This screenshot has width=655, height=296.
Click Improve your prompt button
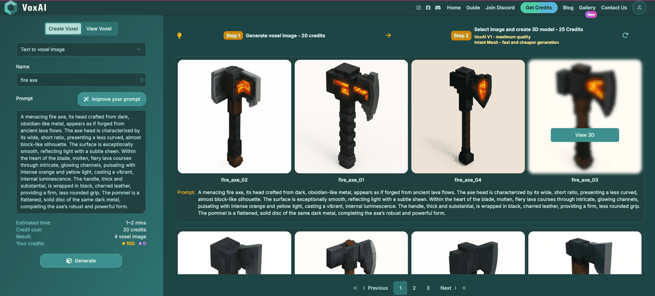(x=112, y=99)
